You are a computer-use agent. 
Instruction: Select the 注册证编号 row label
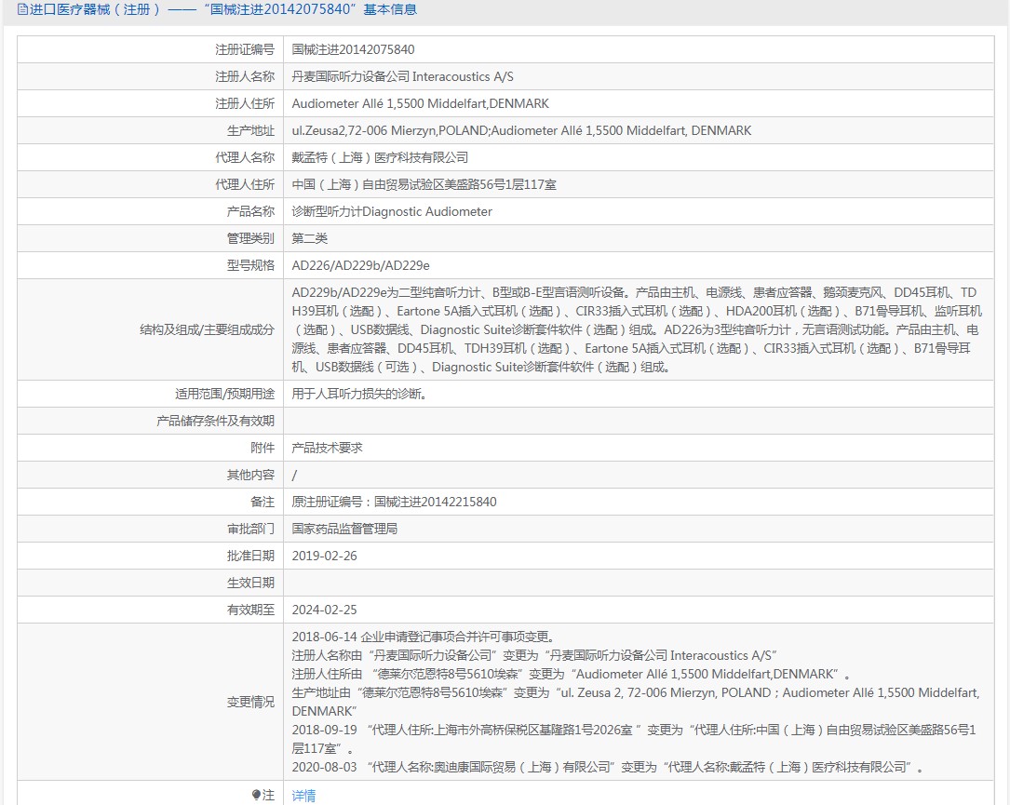pyautogui.click(x=245, y=49)
